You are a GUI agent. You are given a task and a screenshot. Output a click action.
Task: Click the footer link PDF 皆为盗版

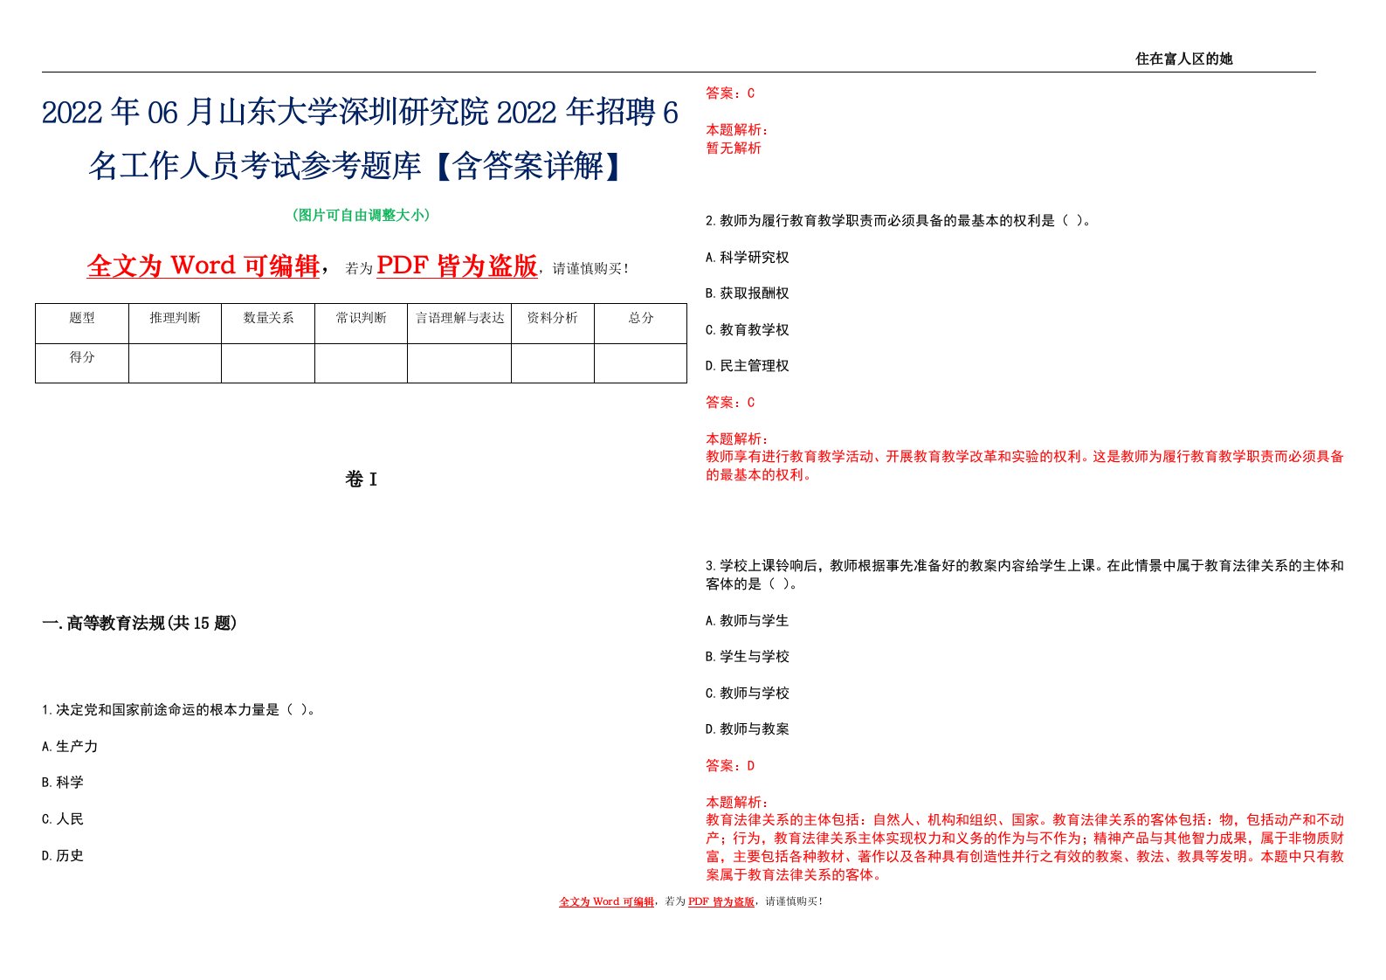pyautogui.click(x=721, y=901)
